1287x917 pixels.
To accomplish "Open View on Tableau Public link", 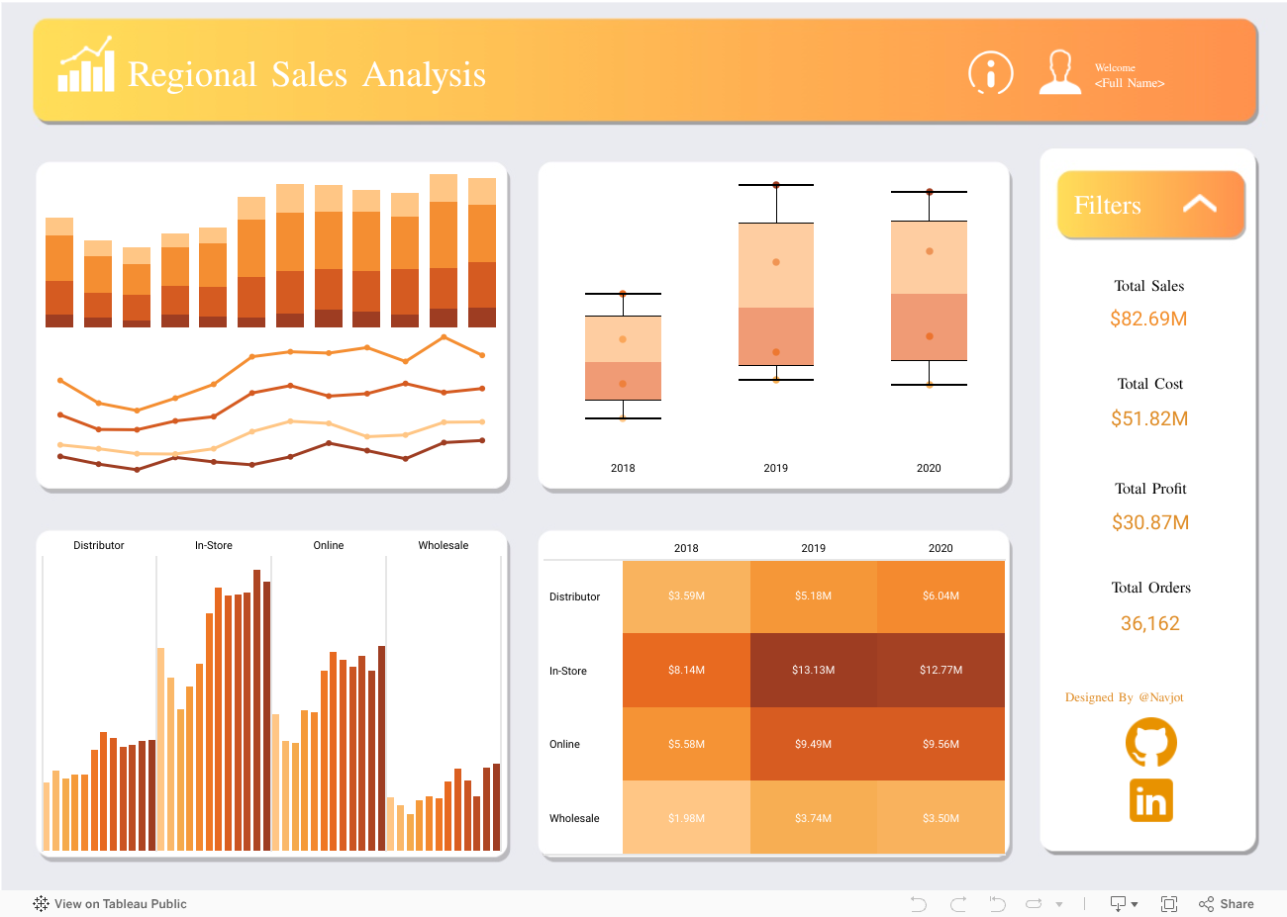I will click(110, 903).
